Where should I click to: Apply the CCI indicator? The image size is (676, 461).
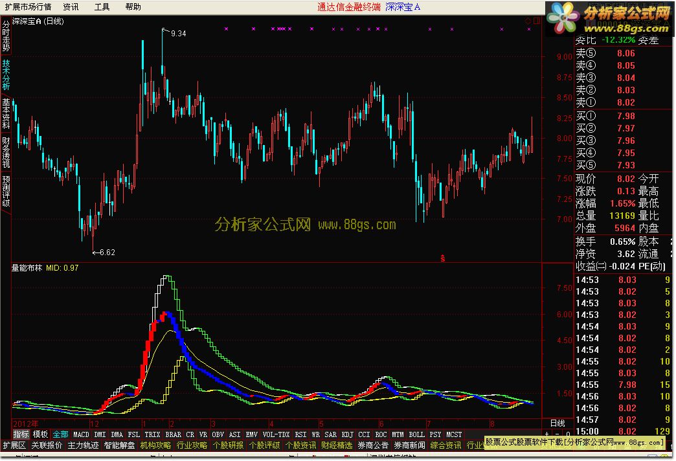(365, 434)
